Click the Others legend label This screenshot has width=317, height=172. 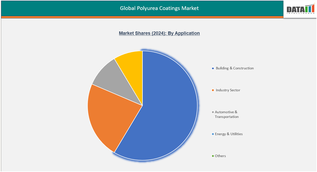(220, 156)
